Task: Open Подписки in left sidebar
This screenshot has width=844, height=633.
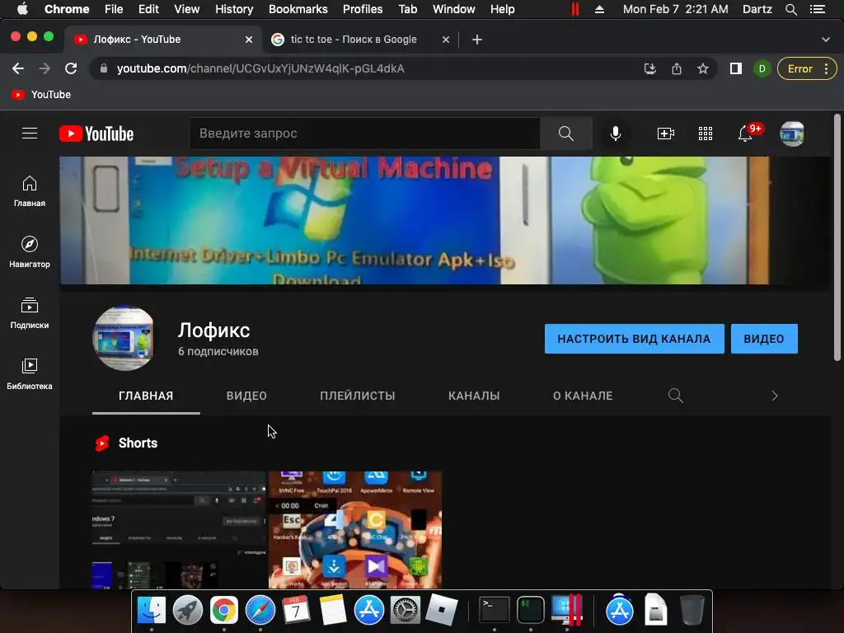Action: [30, 312]
